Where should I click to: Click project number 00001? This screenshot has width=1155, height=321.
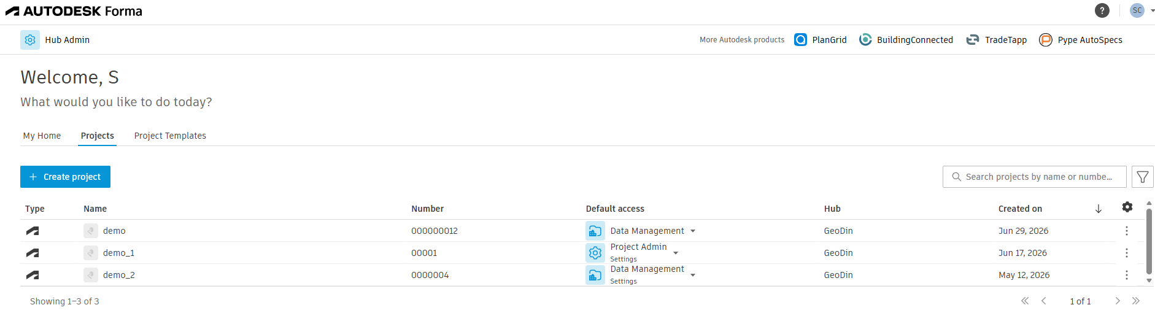(424, 253)
